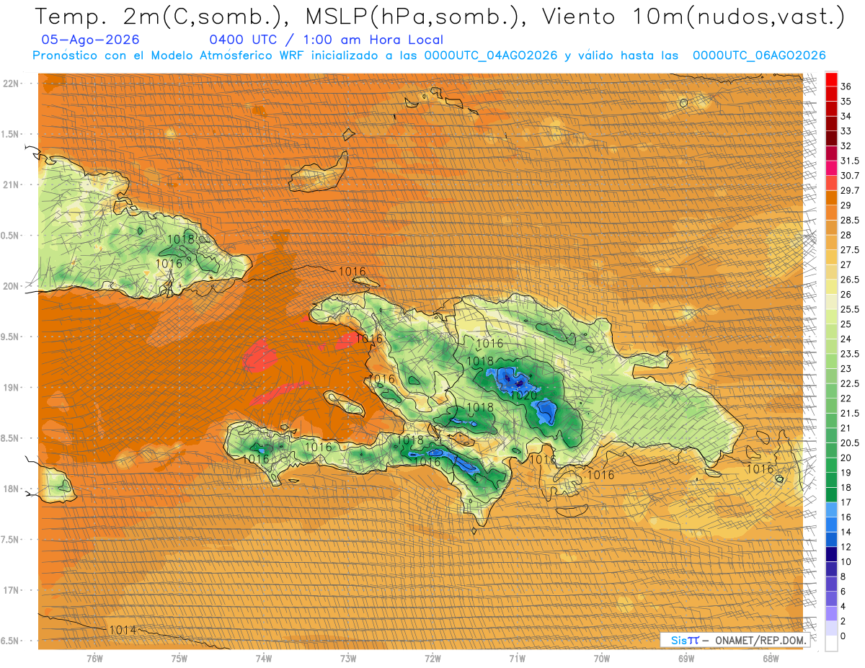Select the date "05-Ago-2026"

pyautogui.click(x=91, y=40)
